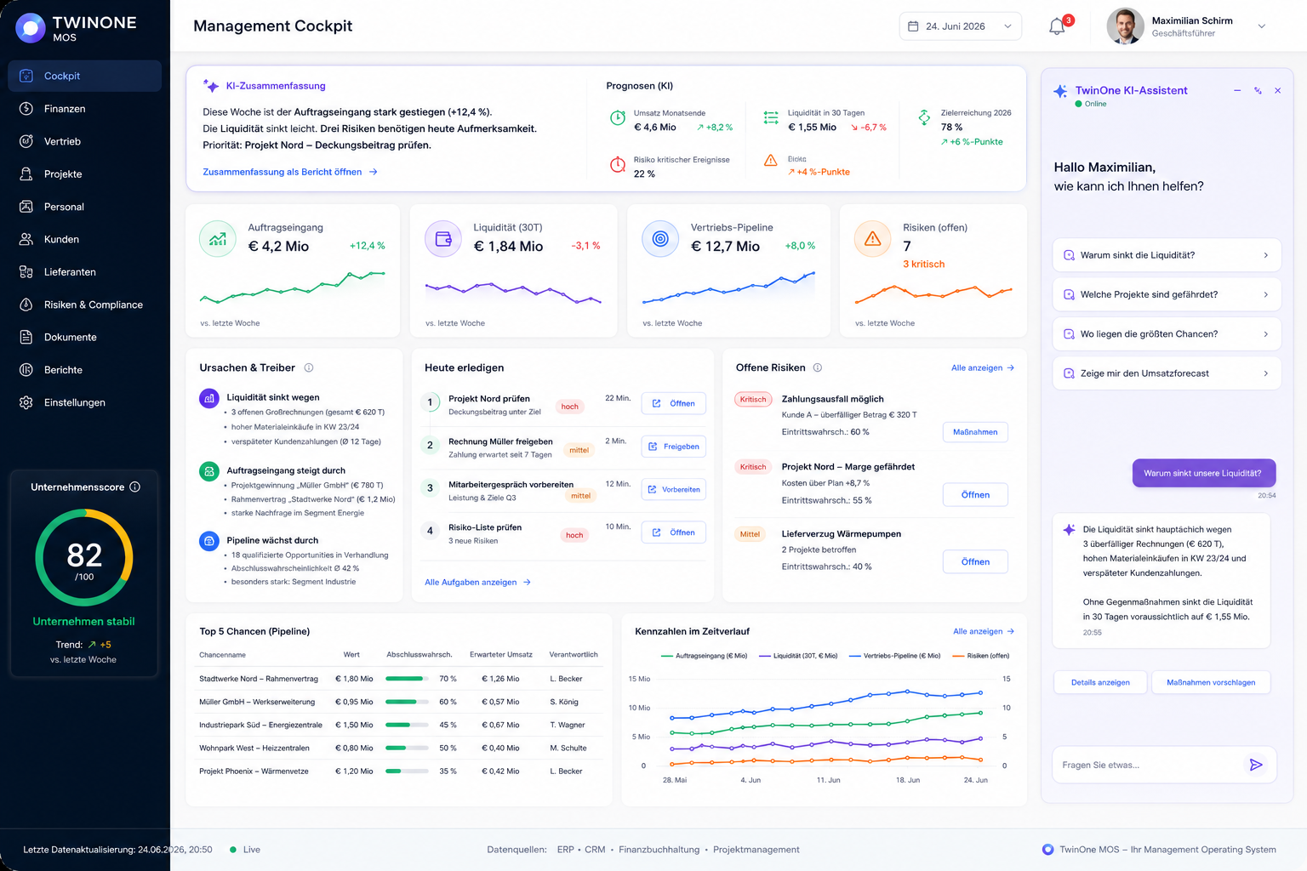This screenshot has height=871, width=1307.
Task: Open the date dropdown showing 24. Juni 2026
Action: [x=961, y=26]
